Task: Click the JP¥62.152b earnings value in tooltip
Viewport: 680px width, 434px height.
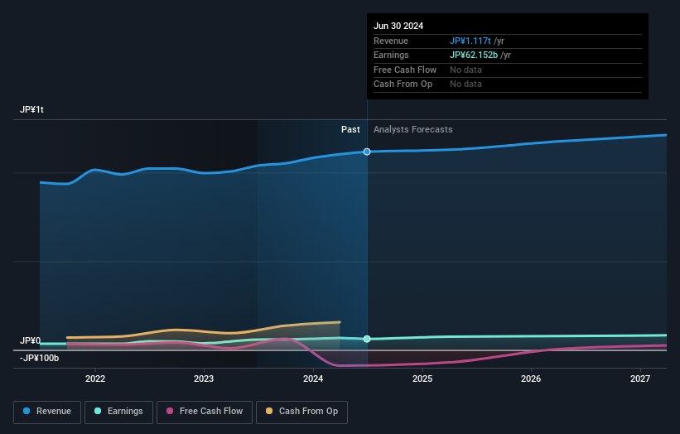Action: pyautogui.click(x=474, y=55)
